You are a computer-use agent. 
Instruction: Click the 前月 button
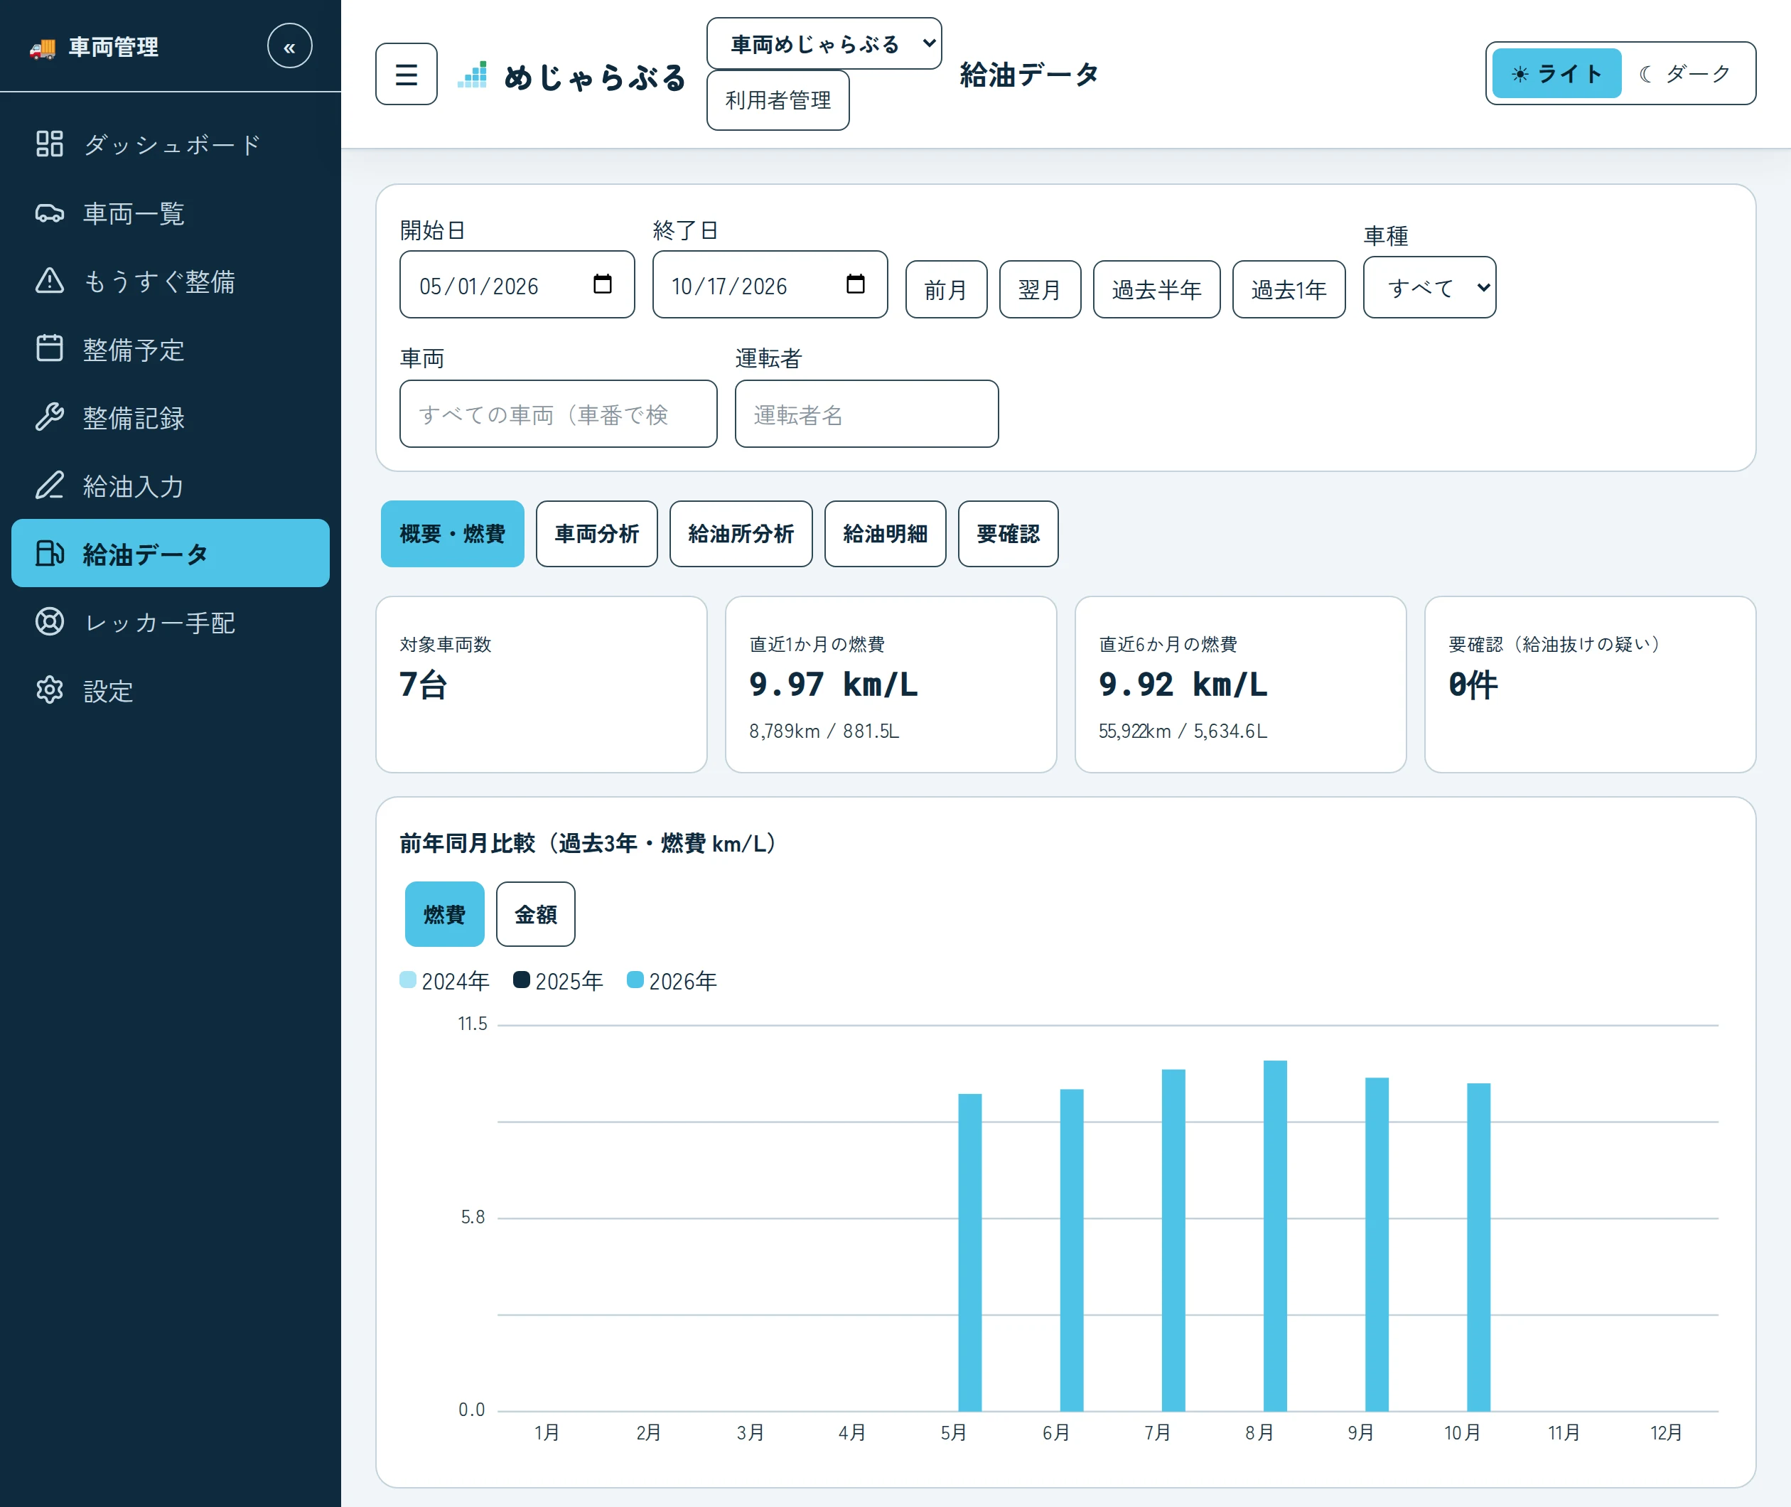(947, 289)
